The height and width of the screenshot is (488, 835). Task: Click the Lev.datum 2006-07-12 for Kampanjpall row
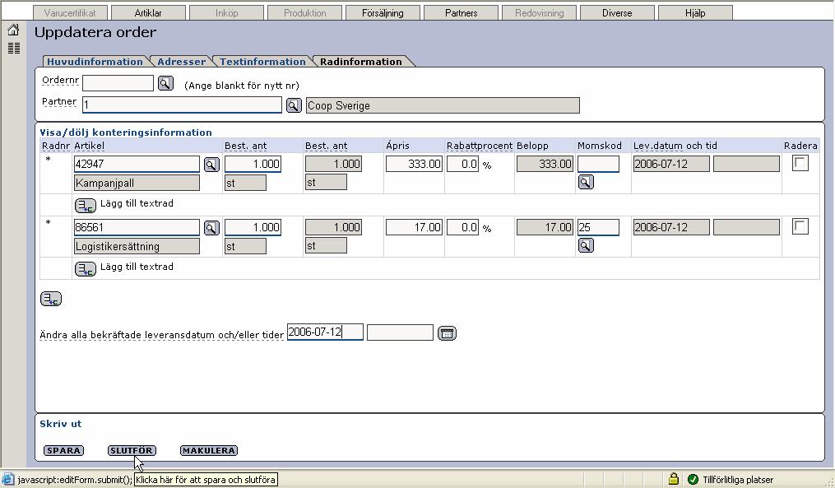tap(671, 164)
